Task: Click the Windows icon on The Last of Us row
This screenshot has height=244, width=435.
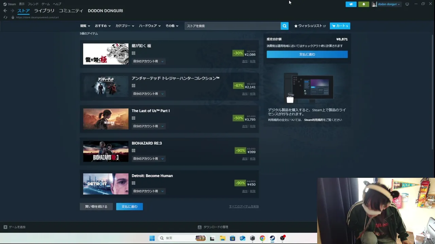Action: pos(134,118)
